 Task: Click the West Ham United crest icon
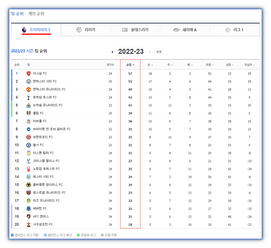coord(28,193)
